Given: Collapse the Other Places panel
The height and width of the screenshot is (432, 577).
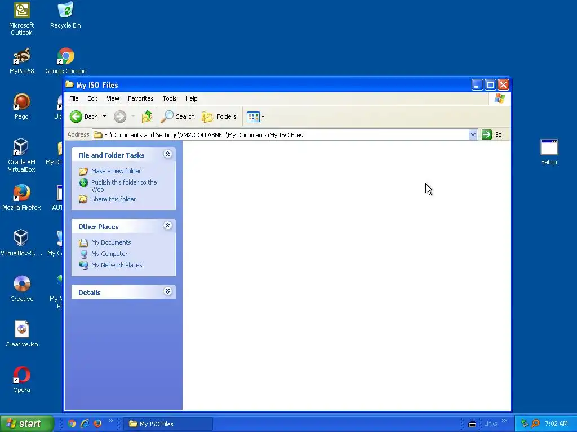Looking at the screenshot, I should [x=167, y=225].
